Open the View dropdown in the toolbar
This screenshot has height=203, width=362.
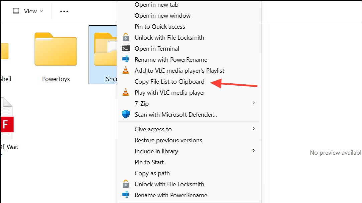pyautogui.click(x=28, y=11)
